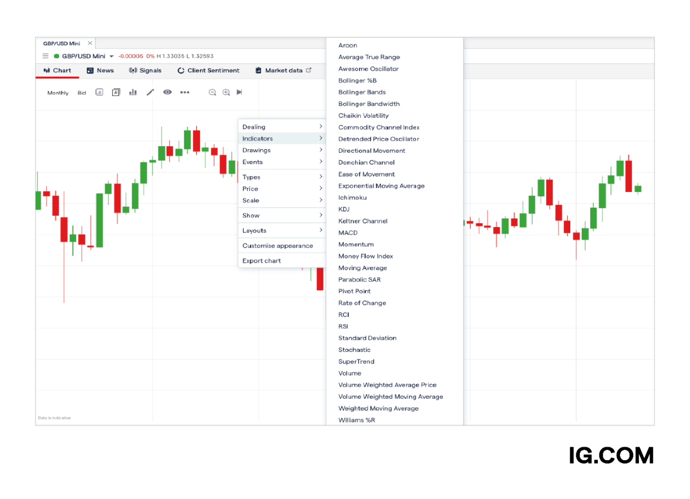The height and width of the screenshot is (499, 690).
Task: Open the GBP/USD Mini instrument dropdown arrow
Action: (x=112, y=57)
